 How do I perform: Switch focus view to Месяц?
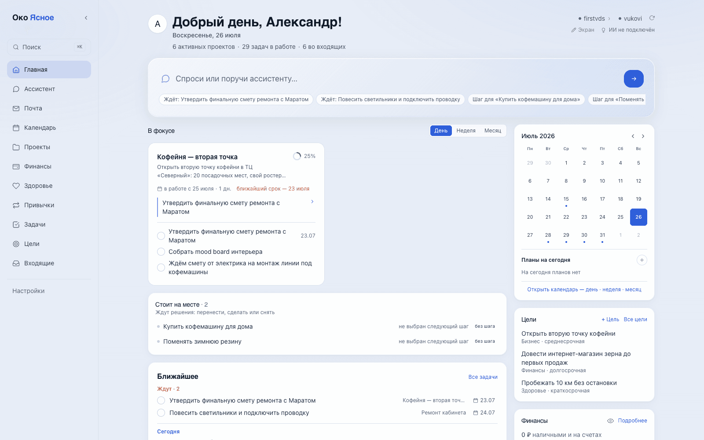click(x=493, y=131)
